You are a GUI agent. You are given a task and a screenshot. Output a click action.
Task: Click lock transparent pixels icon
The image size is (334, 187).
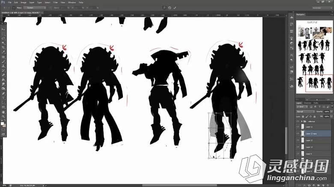(303, 117)
